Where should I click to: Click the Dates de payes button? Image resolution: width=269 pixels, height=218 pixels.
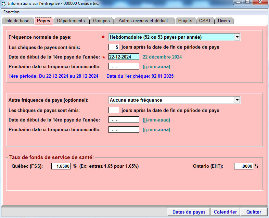189,212
